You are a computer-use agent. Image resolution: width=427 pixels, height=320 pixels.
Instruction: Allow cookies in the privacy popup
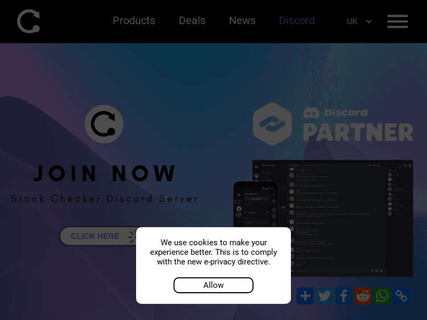(213, 285)
